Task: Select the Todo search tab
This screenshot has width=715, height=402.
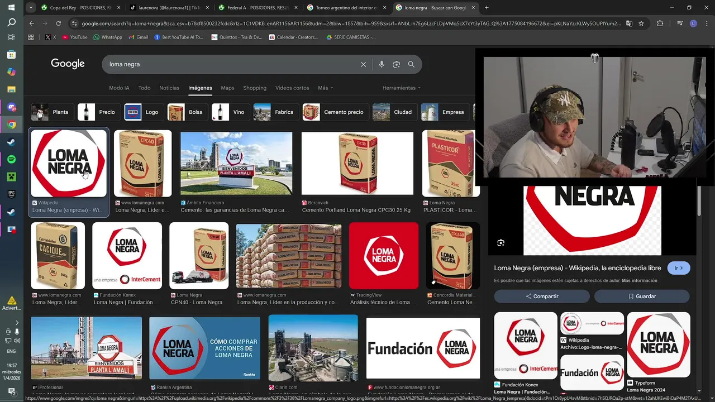Action: tap(144, 88)
